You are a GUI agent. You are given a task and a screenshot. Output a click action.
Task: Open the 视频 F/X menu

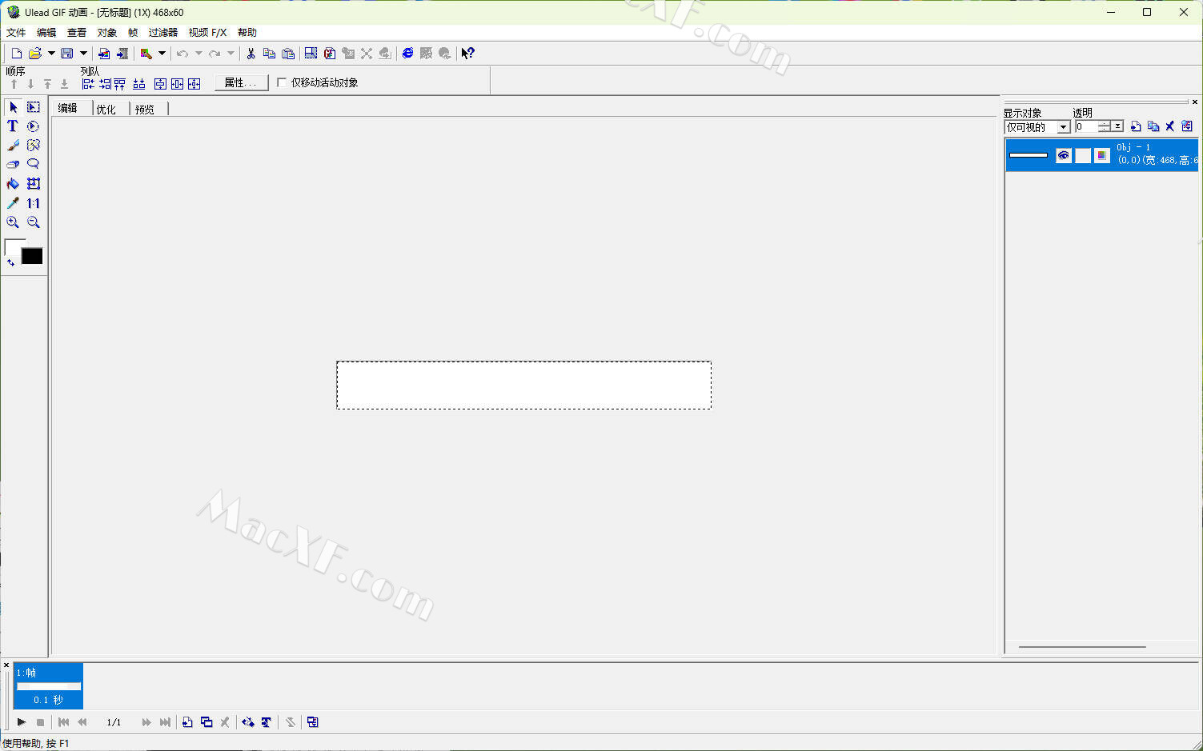pyautogui.click(x=208, y=33)
